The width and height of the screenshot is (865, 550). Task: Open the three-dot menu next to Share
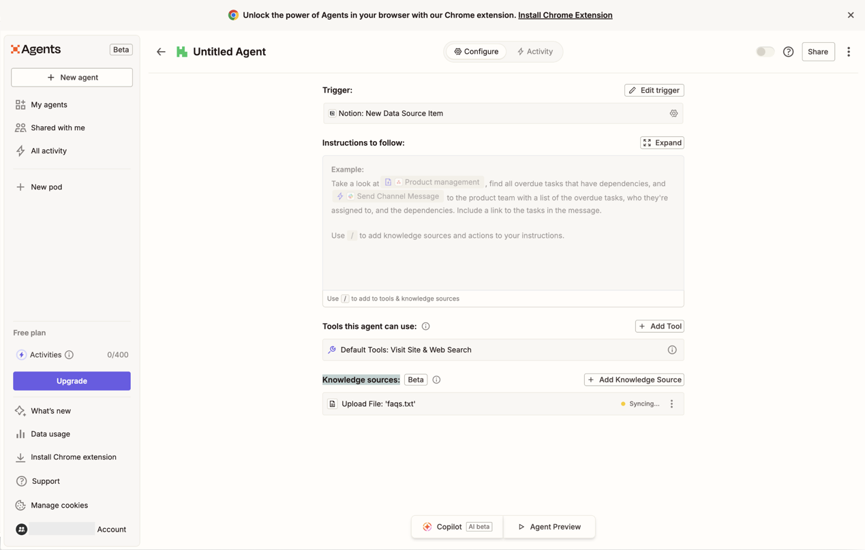tap(849, 52)
